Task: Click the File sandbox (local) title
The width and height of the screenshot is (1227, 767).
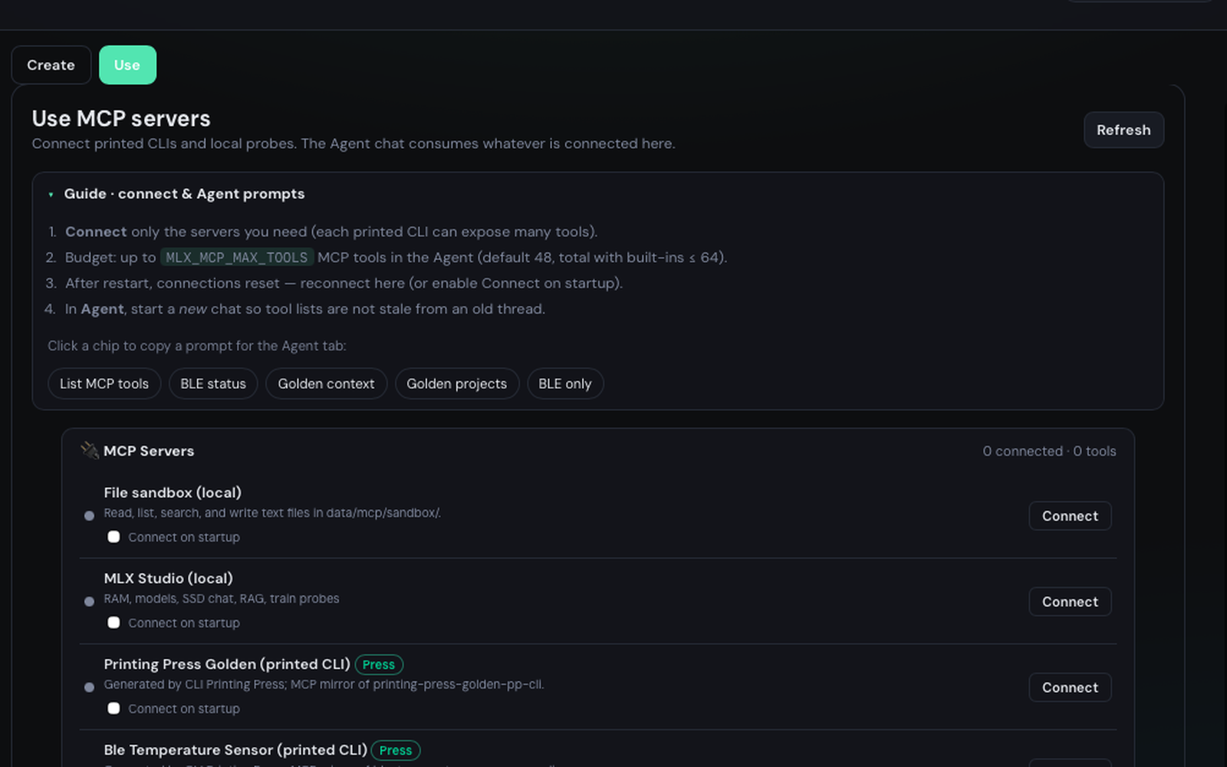Action: coord(173,492)
